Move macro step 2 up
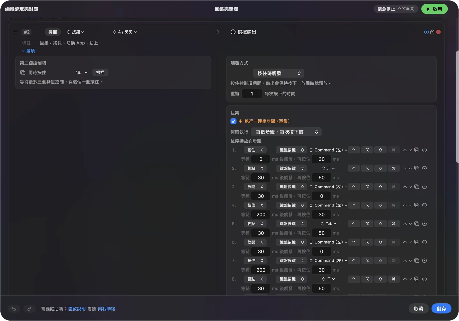459x321 pixels. tap(405, 168)
